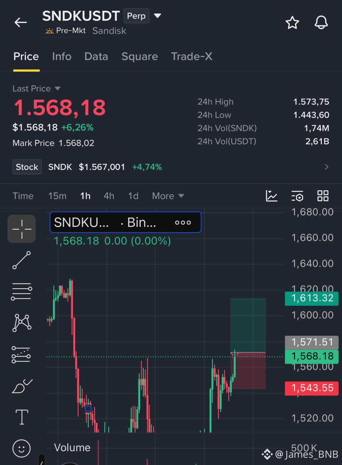Image resolution: width=342 pixels, height=465 pixels.
Task: Open the three-dots menu in symbol legend
Action: coord(183,223)
